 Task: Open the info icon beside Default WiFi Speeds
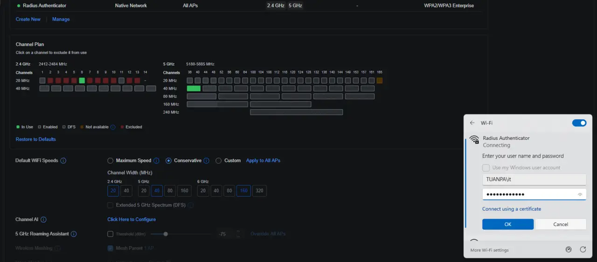[63, 161]
